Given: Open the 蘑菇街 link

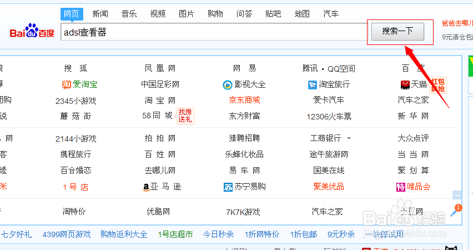Looking at the screenshot, I should [x=76, y=116].
